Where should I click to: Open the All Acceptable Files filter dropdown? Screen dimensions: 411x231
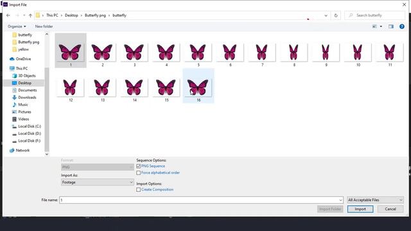tap(375, 200)
